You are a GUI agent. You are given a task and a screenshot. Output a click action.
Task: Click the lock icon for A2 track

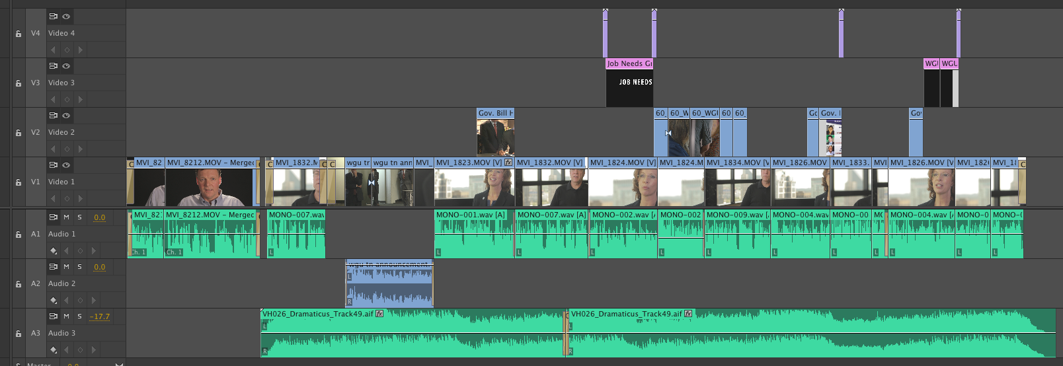click(x=19, y=284)
